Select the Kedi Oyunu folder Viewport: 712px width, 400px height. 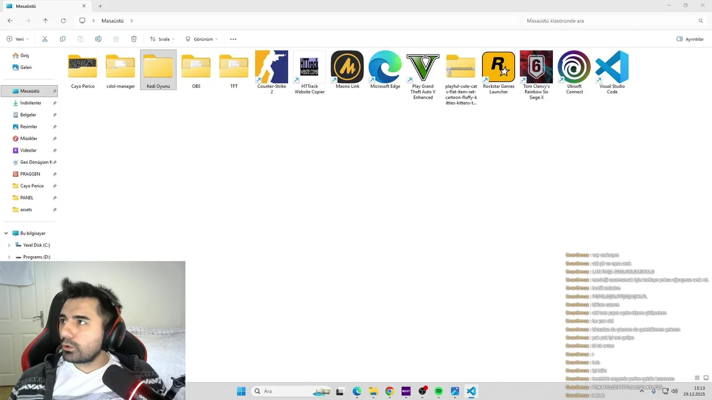(x=158, y=70)
